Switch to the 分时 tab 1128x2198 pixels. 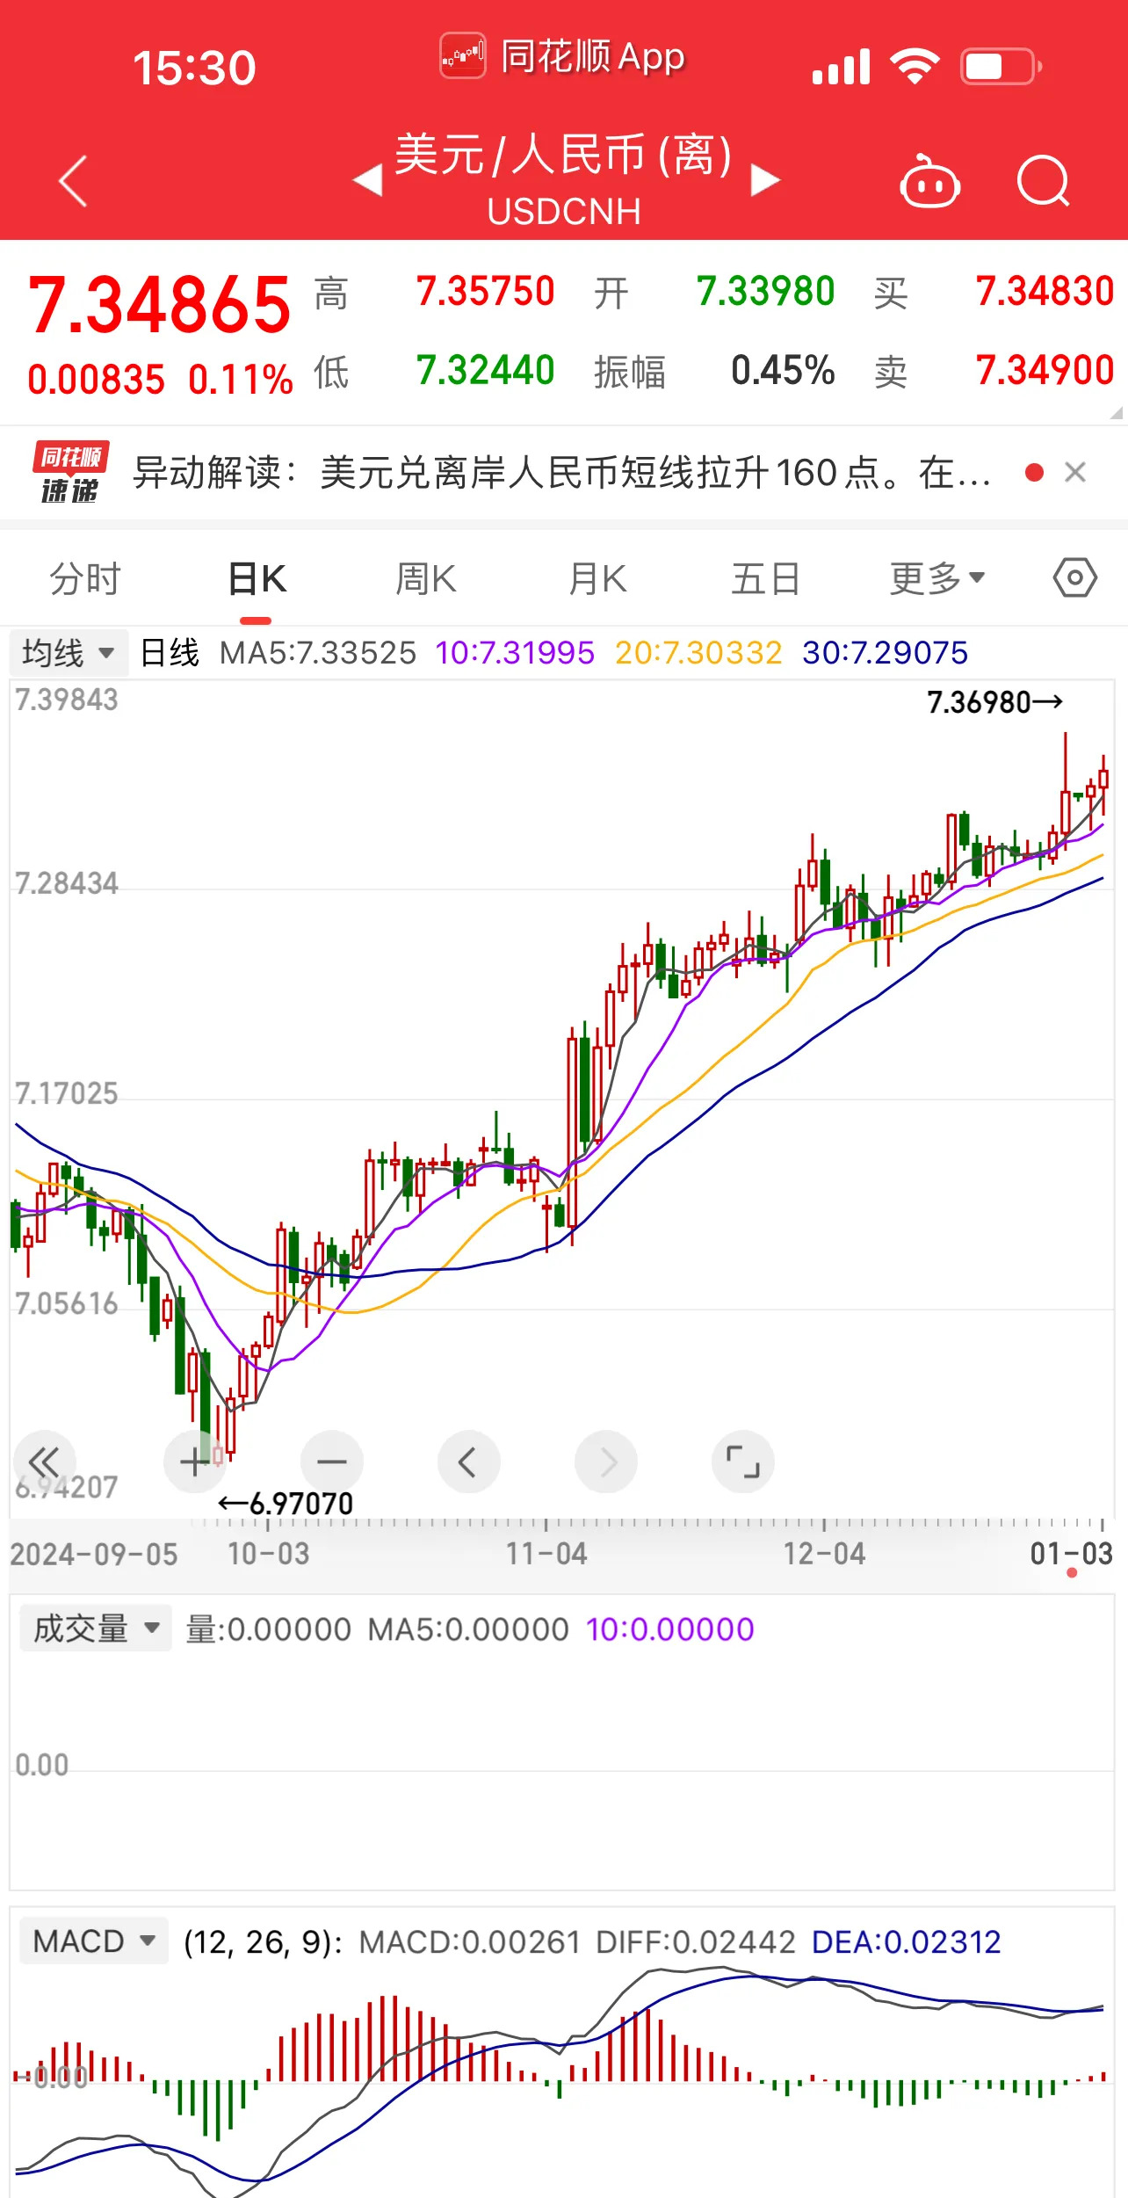pyautogui.click(x=85, y=579)
